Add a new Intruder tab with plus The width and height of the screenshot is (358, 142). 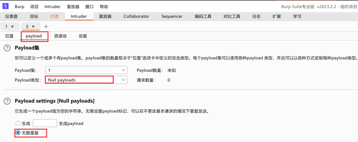[46, 27]
